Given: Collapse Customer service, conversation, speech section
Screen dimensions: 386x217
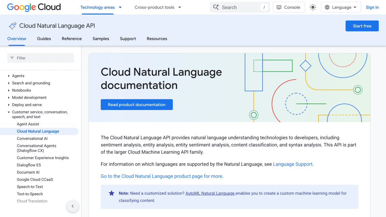Looking at the screenshot, I should 9,112.
